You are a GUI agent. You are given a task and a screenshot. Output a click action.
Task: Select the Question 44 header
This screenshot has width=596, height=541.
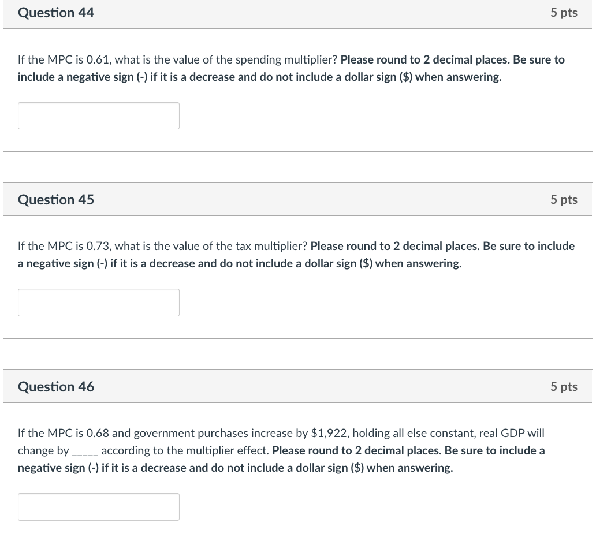click(55, 12)
